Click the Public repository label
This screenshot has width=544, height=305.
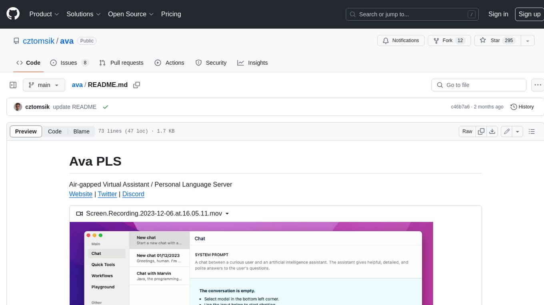[87, 41]
